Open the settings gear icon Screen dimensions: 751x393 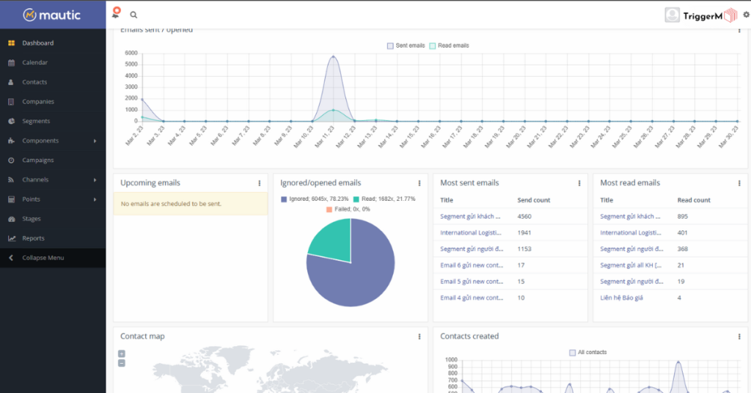click(x=746, y=15)
